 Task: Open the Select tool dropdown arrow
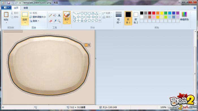25,23
